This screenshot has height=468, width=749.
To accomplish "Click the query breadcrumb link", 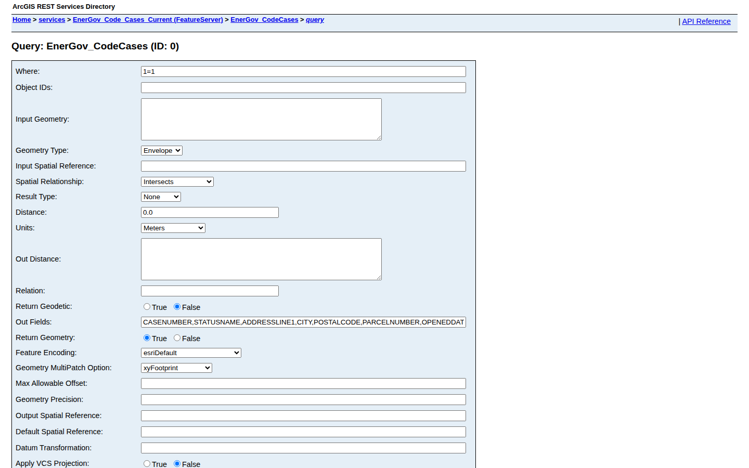I will click(315, 20).
